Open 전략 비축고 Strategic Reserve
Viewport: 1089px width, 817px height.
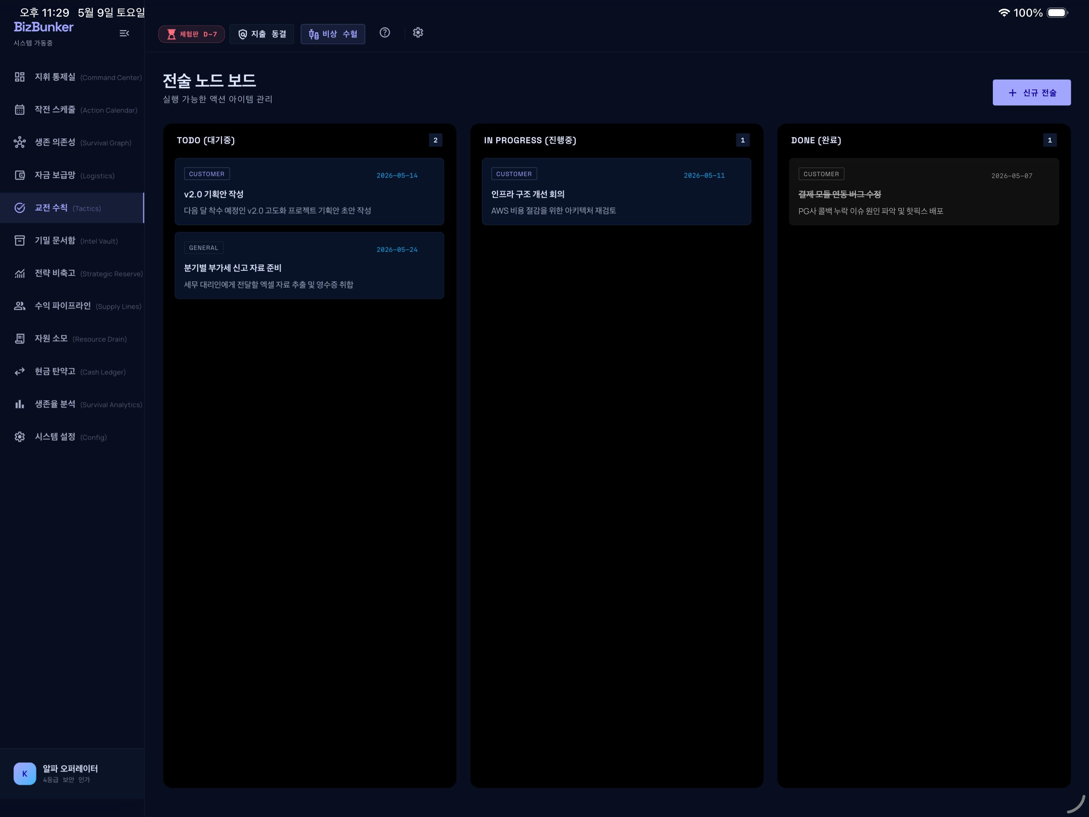tap(72, 273)
